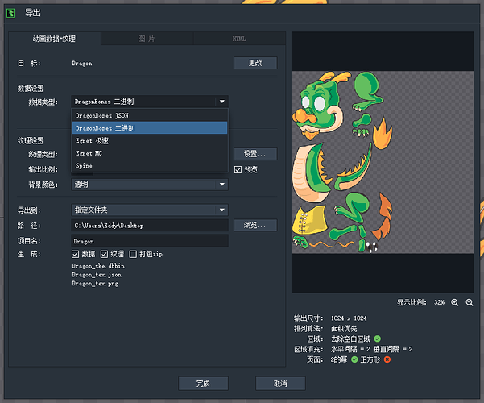484x403 pixels.
Task: Confirm export with 完成 button
Action: point(204,384)
